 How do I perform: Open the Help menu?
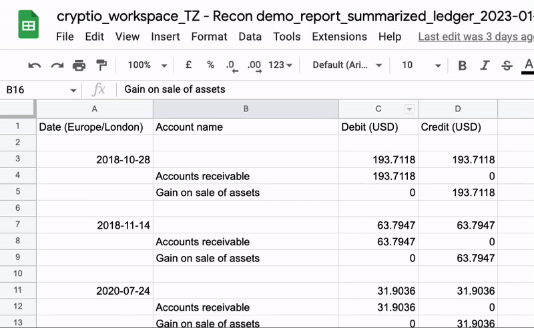390,37
